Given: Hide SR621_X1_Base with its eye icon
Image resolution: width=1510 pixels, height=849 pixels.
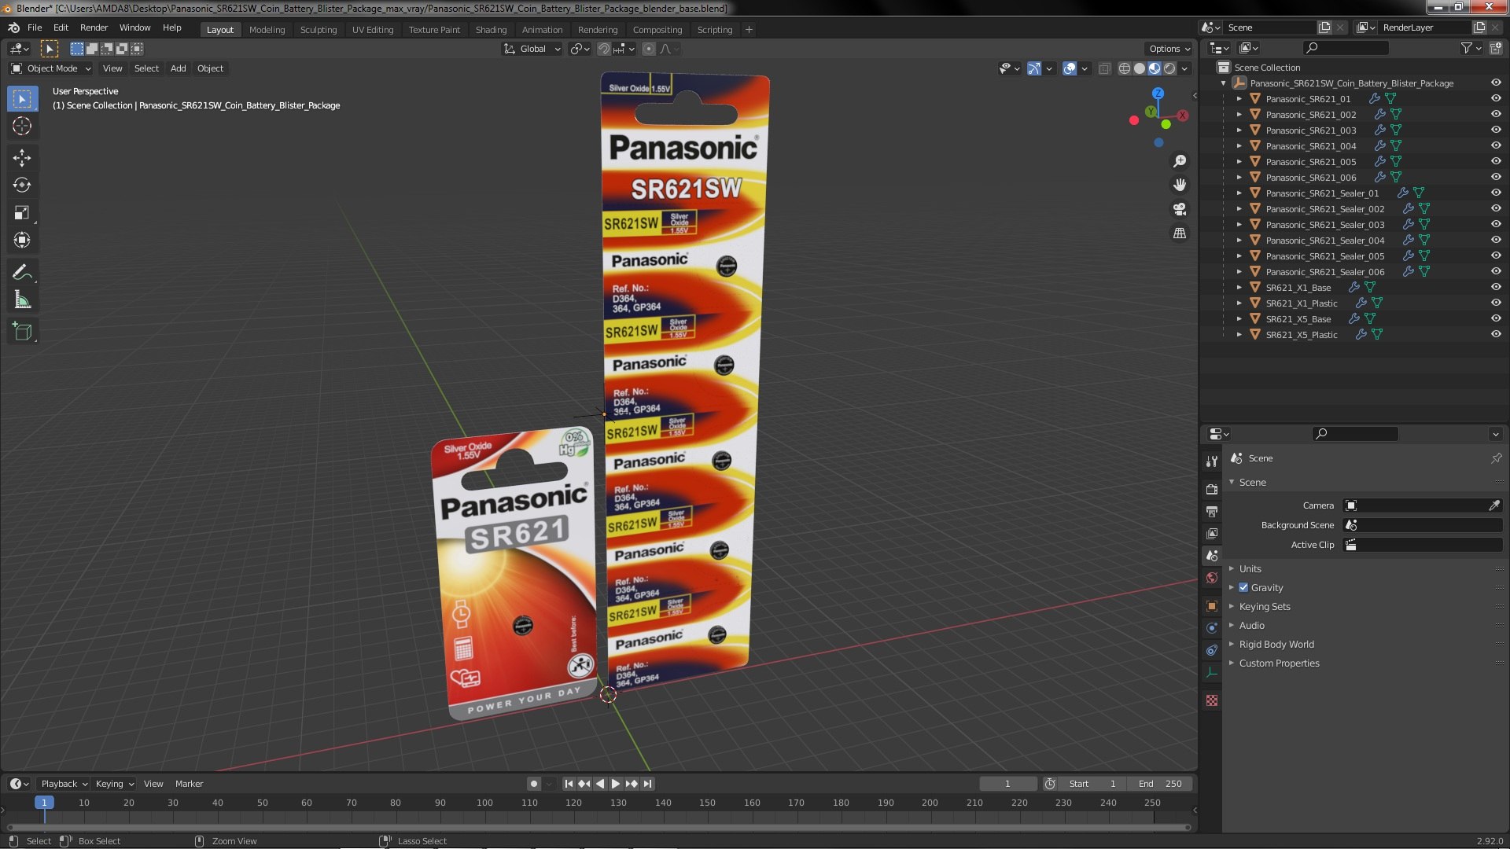Looking at the screenshot, I should pyautogui.click(x=1496, y=287).
